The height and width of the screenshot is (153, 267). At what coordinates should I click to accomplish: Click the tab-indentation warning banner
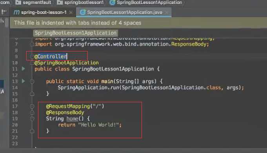click(138, 23)
